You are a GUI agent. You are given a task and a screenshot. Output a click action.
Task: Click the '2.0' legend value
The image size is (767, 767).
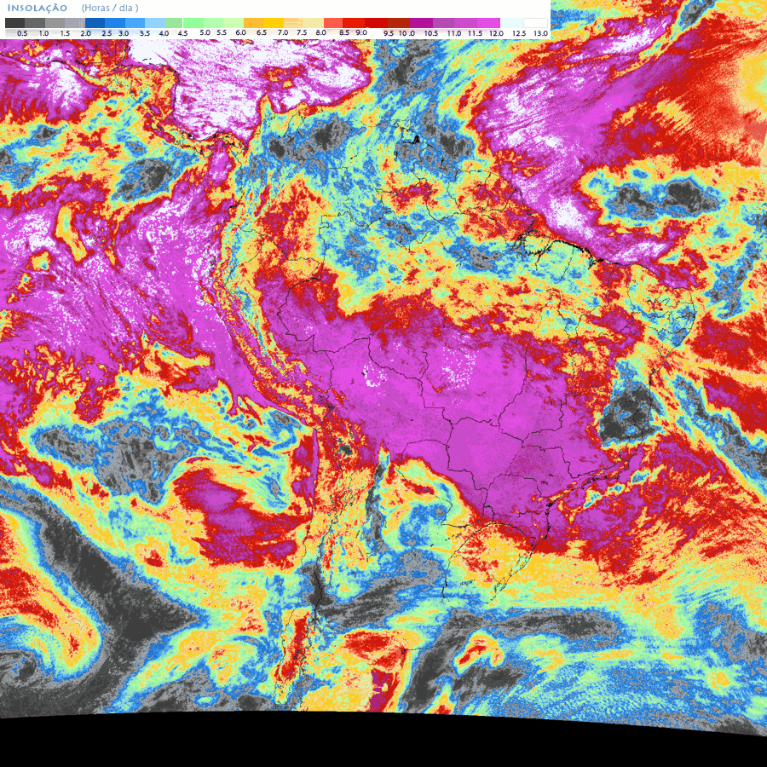pyautogui.click(x=85, y=33)
